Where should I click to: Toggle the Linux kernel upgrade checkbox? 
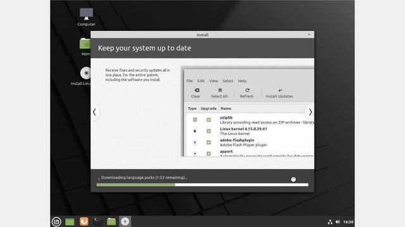coord(208,131)
